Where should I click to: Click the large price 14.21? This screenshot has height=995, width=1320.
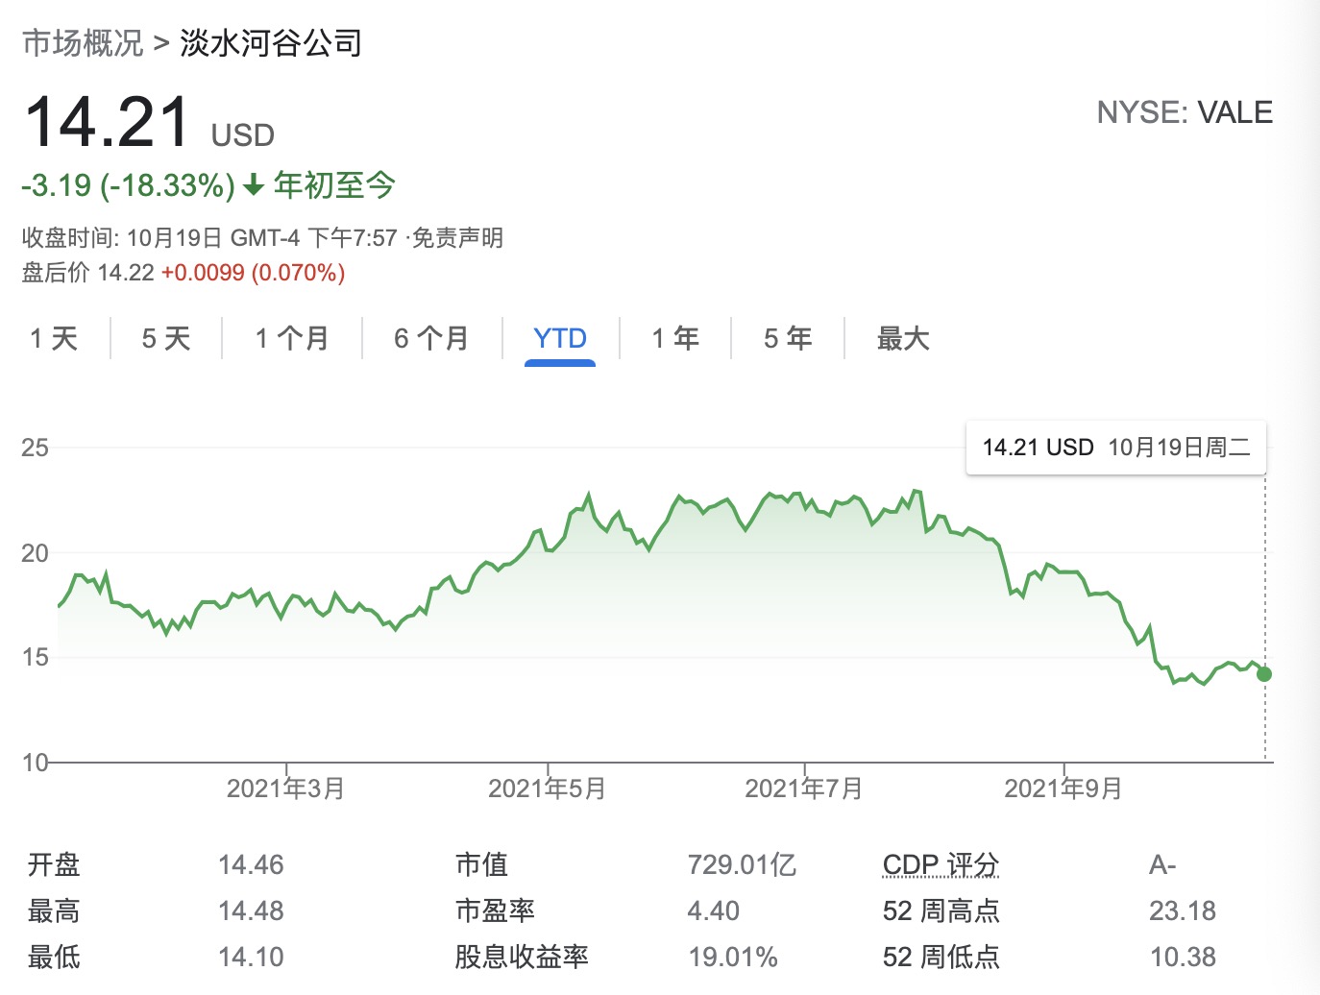pyautogui.click(x=107, y=122)
